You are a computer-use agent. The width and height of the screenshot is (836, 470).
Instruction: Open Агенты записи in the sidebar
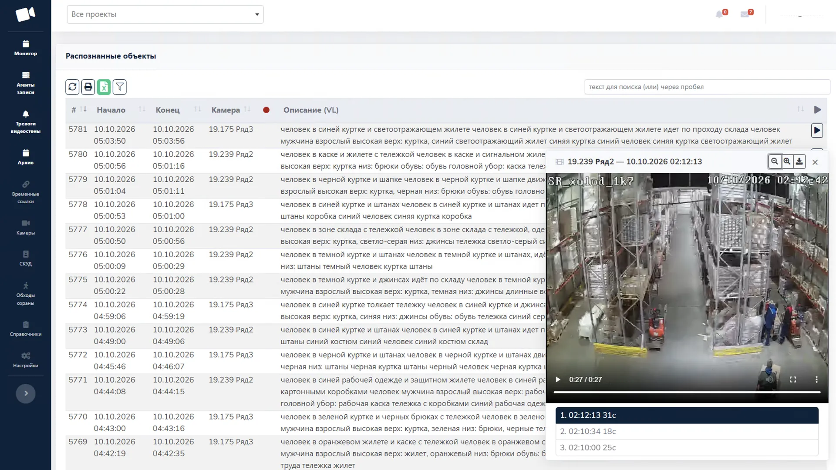(x=25, y=83)
